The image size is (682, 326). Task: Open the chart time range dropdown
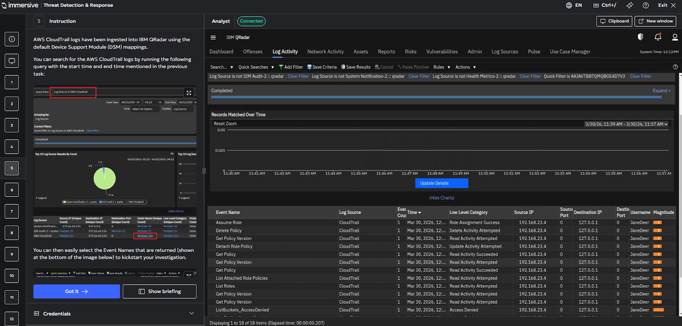point(626,124)
